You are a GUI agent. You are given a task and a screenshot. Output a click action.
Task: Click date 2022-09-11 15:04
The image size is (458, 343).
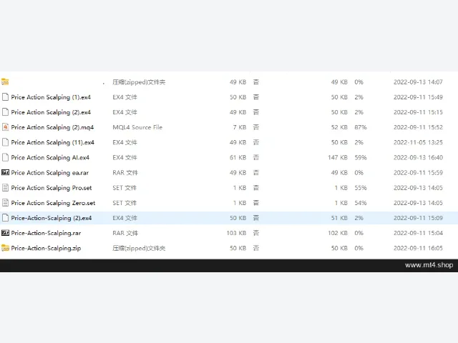(x=418, y=233)
